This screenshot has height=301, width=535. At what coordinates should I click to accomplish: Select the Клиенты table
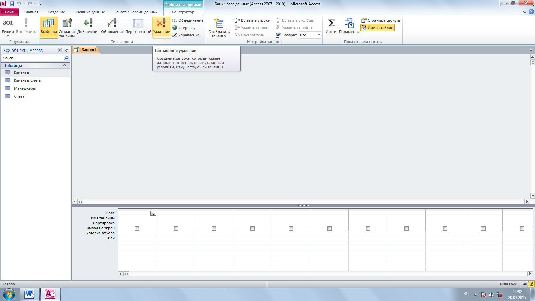coord(35,72)
